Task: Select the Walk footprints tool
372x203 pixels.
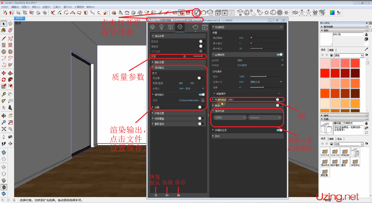Action: [4, 144]
